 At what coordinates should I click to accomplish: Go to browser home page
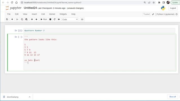[16, 3]
